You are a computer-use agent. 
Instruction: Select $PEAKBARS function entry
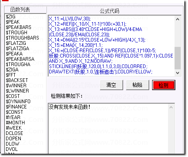[18, 27]
